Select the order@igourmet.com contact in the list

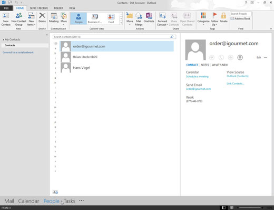point(117,46)
